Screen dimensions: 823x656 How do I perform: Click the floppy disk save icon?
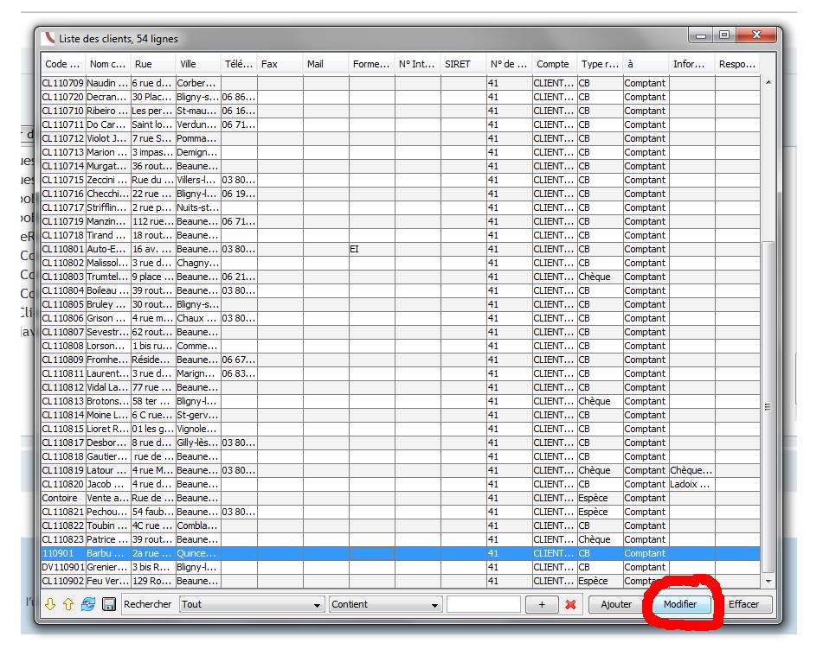coord(109,605)
